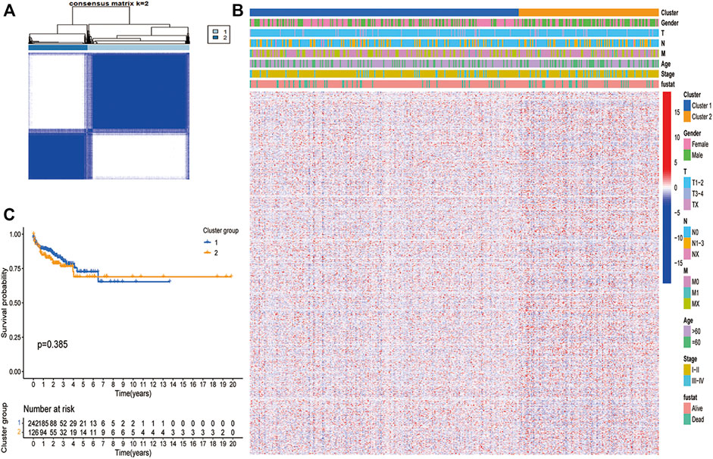This screenshot has width=713, height=459.
Task: Click the "0.75" survival axis tick label
Action: pos(15,269)
